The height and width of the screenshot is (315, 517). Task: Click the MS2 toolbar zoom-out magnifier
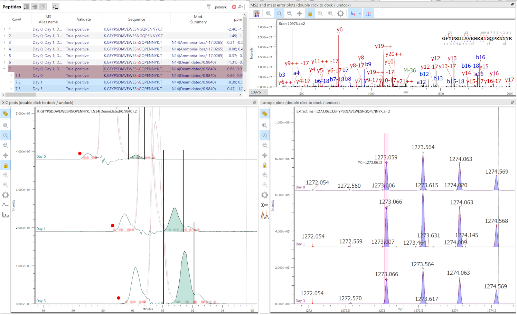coord(289,13)
